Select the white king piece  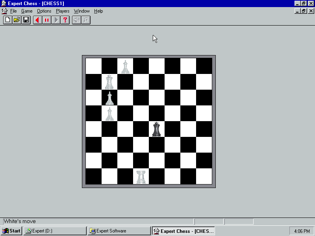[109, 82]
